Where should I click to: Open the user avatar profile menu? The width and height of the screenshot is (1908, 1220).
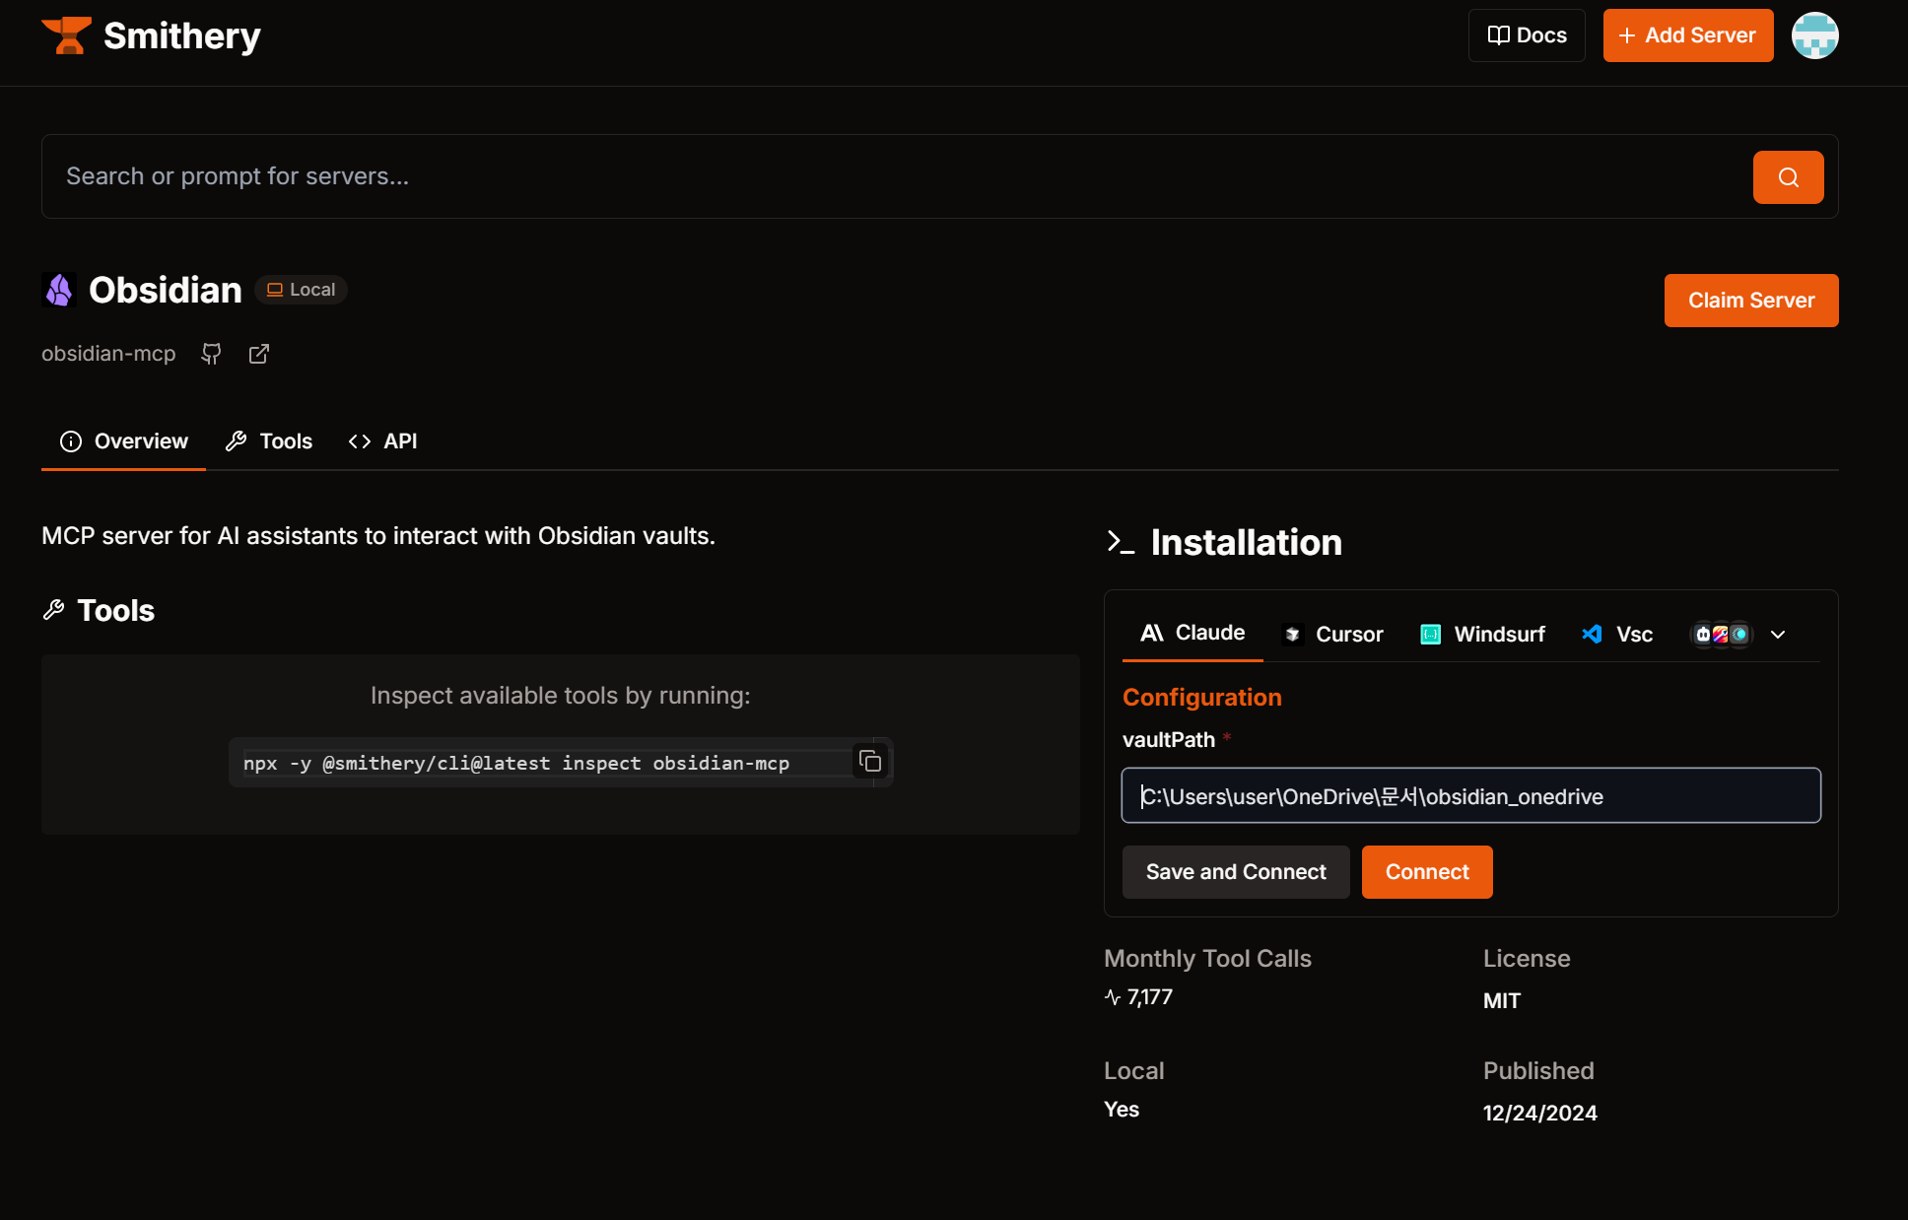pos(1814,35)
